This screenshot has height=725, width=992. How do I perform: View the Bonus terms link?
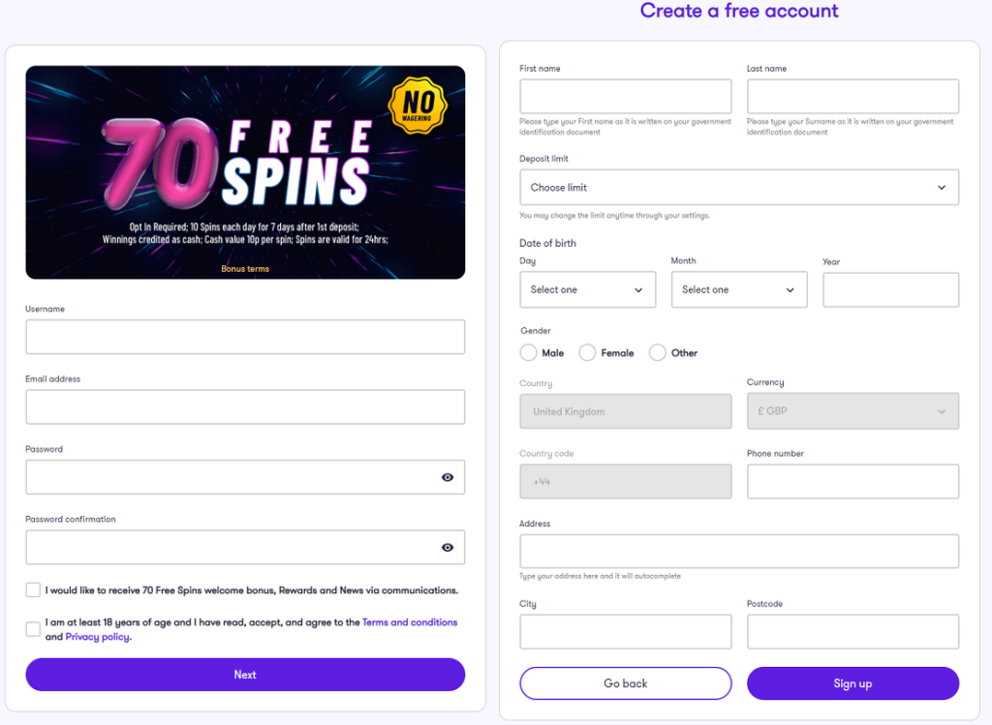[245, 269]
